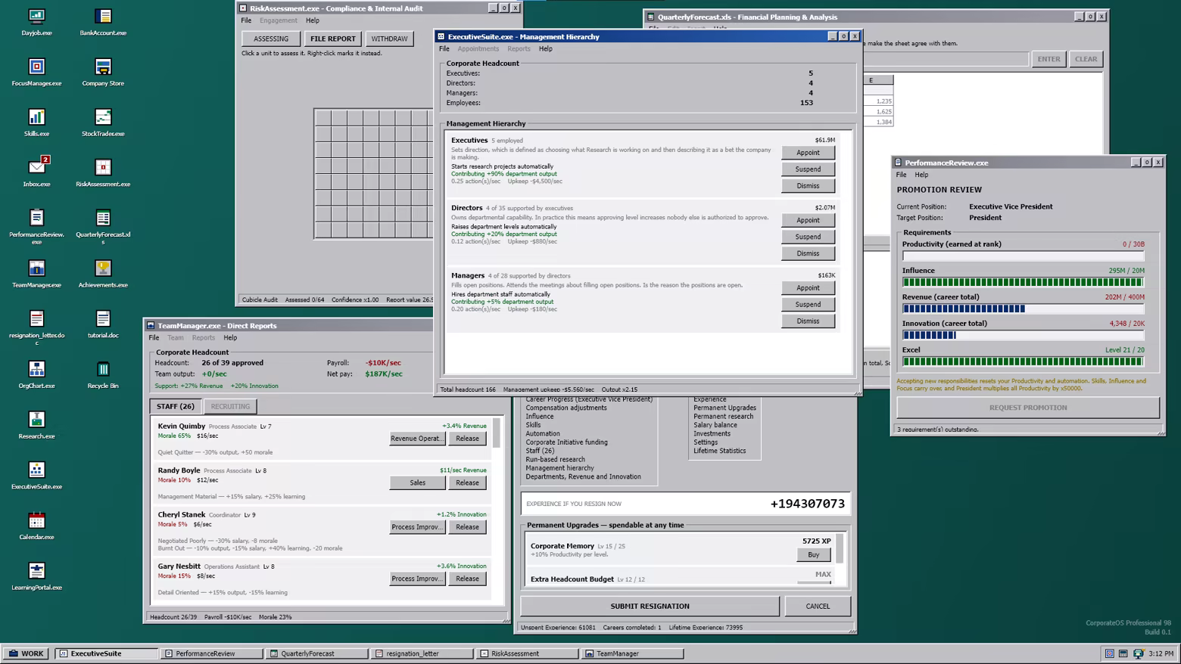Open the Dayjob.exe desktop icon
The height and width of the screenshot is (664, 1181).
coord(36,22)
